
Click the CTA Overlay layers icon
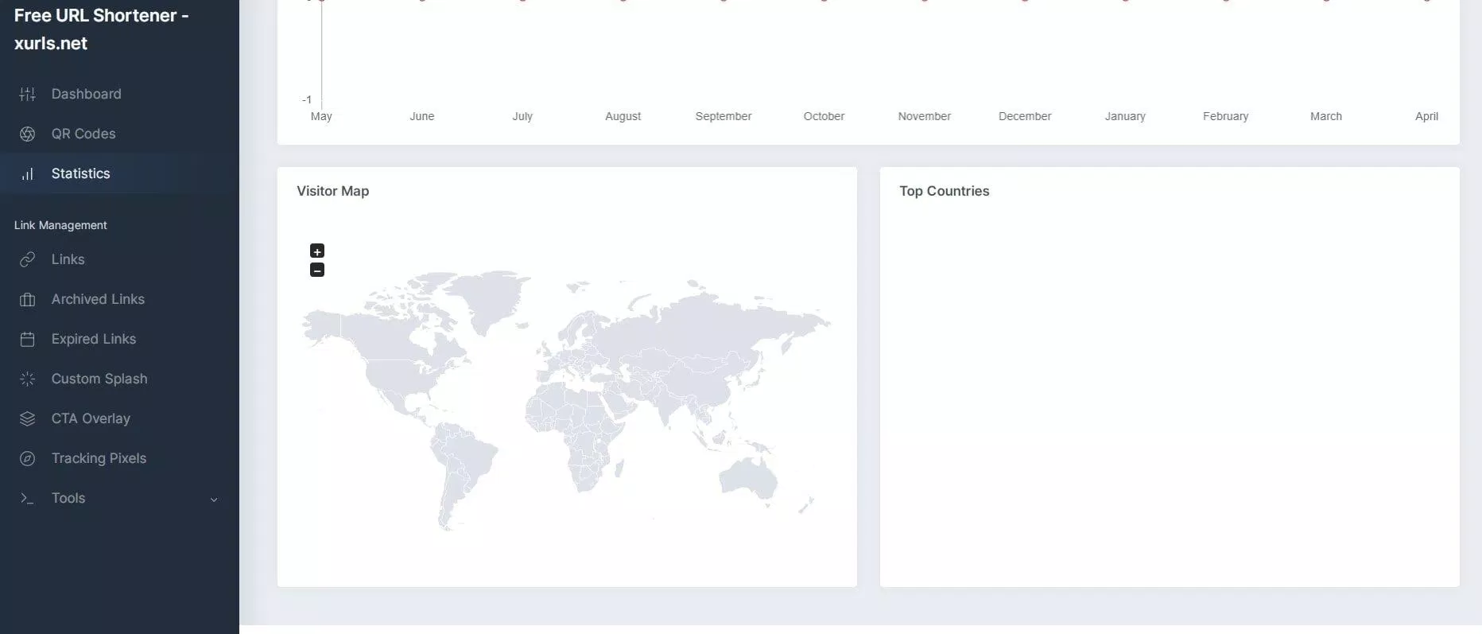27,418
